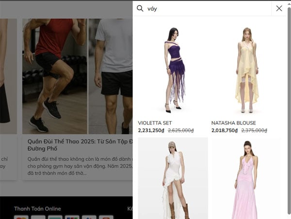
Task: Click the search magnifier icon
Action: pyautogui.click(x=140, y=8)
